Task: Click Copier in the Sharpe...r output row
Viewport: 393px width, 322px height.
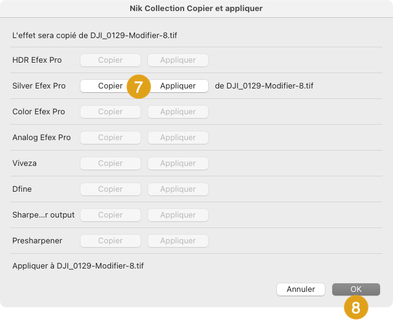Action: [x=111, y=215]
